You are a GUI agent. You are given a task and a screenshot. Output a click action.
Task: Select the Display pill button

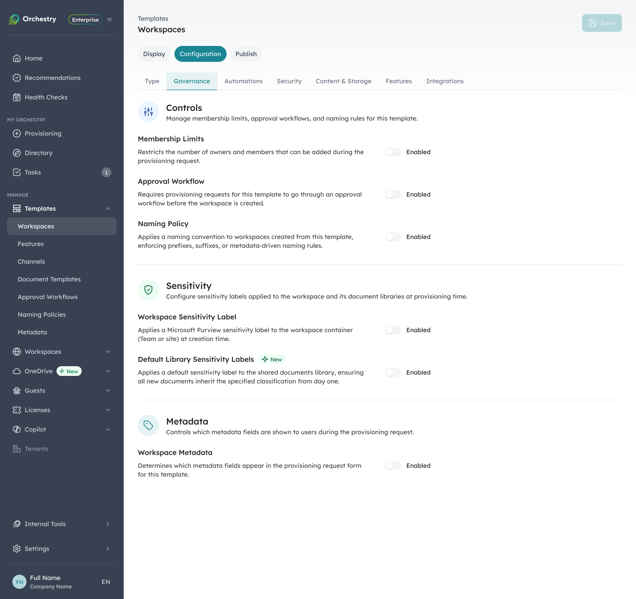pyautogui.click(x=154, y=54)
